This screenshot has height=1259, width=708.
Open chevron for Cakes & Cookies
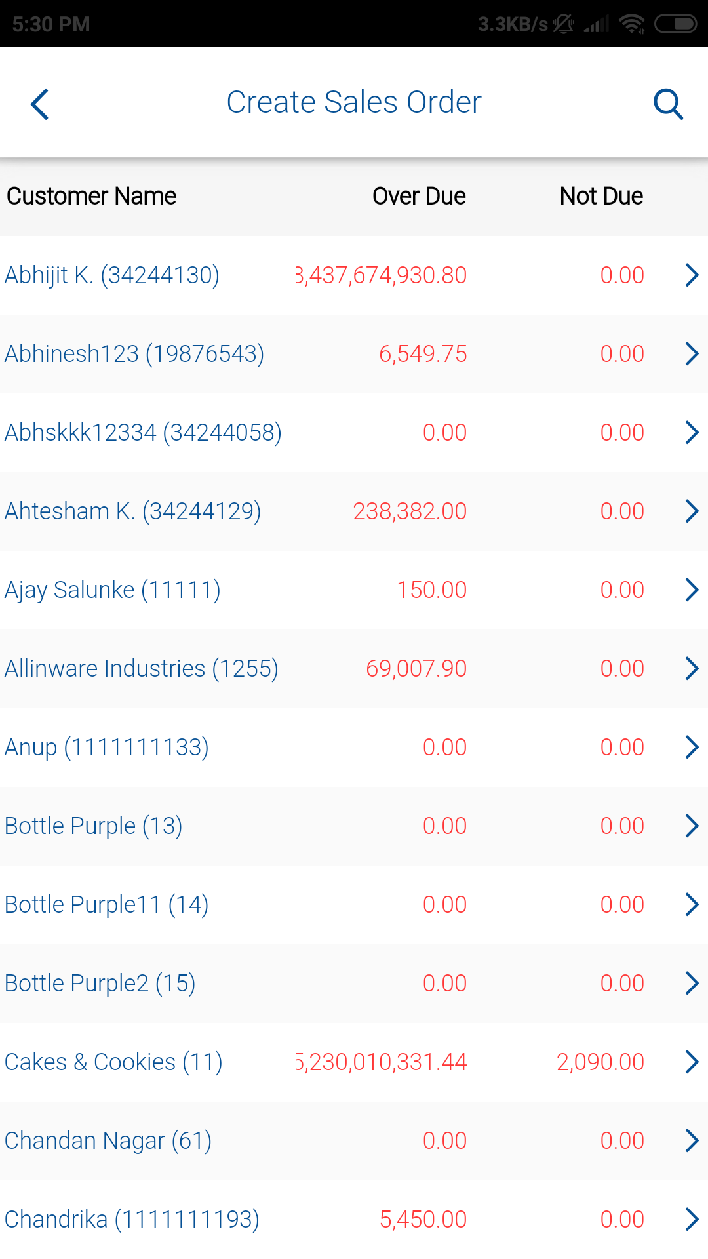point(691,1062)
